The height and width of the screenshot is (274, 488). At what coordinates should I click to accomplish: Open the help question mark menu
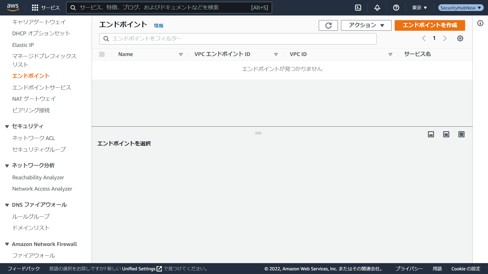tap(396, 8)
